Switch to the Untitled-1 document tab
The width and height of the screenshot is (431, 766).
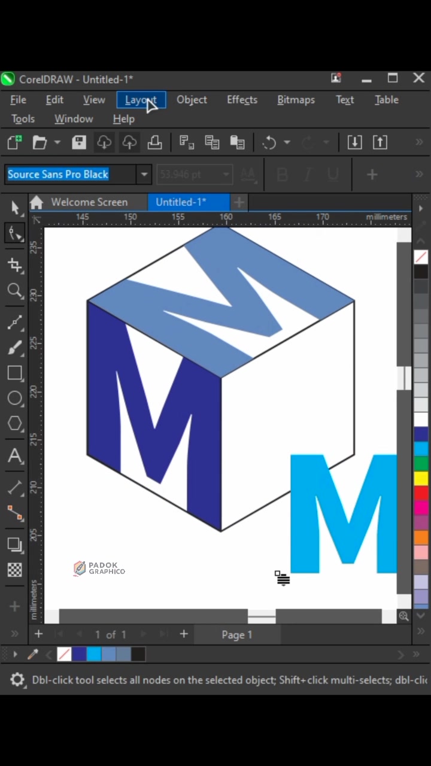(x=188, y=202)
